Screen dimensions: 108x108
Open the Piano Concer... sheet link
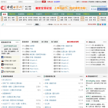point(35,69)
